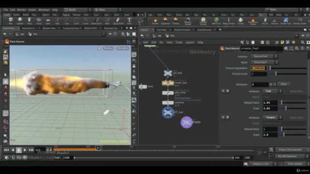Image resolution: width=310 pixels, height=174 pixels.
Task: Click the Billowy Smoke shelf tool
Action: tap(188, 21)
